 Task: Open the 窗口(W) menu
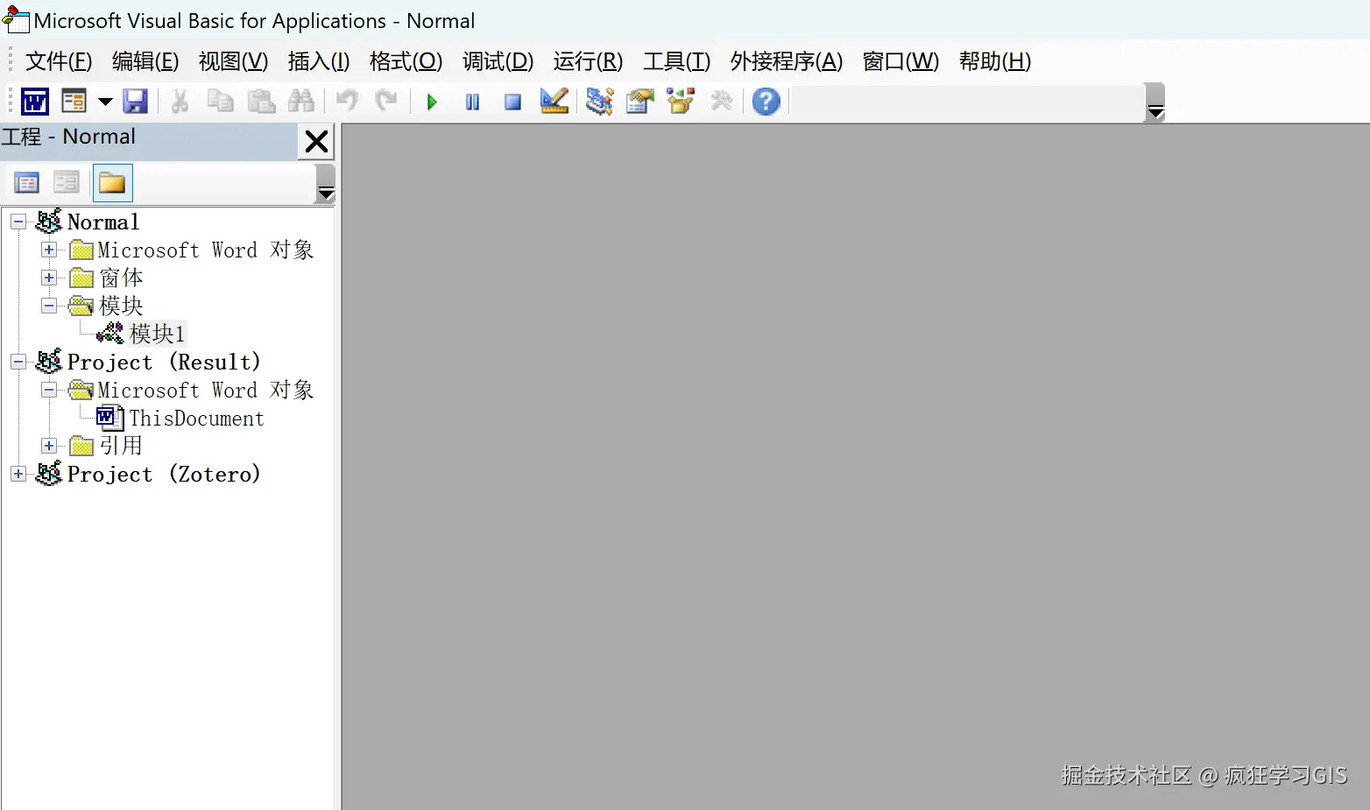tap(900, 61)
